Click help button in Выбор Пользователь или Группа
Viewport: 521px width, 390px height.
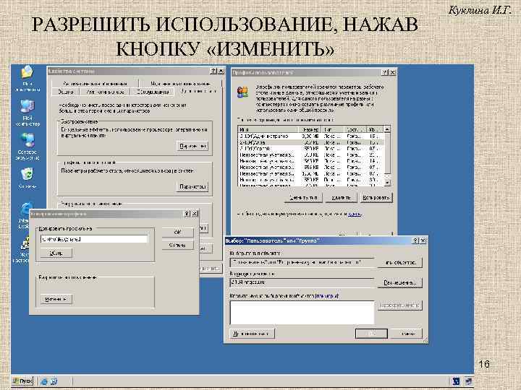pos(415,240)
